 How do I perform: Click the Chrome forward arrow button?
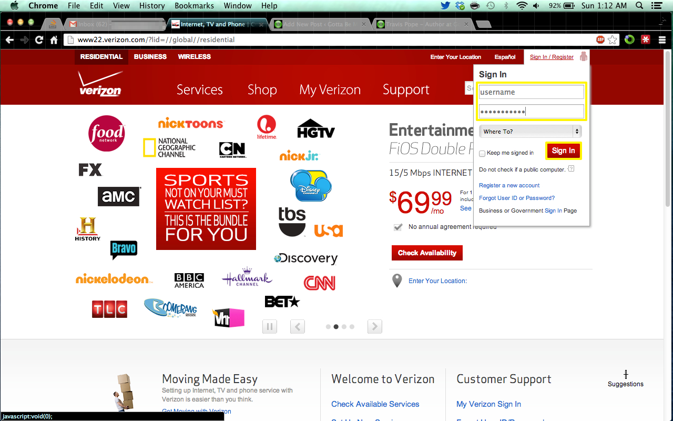tap(24, 39)
